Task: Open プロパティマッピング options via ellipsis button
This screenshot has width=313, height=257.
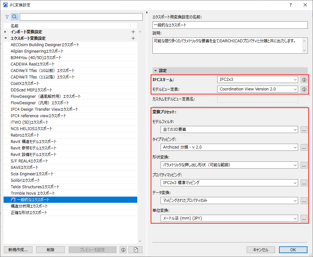Action: tap(304, 183)
